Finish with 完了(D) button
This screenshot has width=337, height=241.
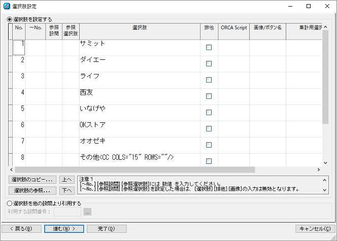click(x=107, y=229)
